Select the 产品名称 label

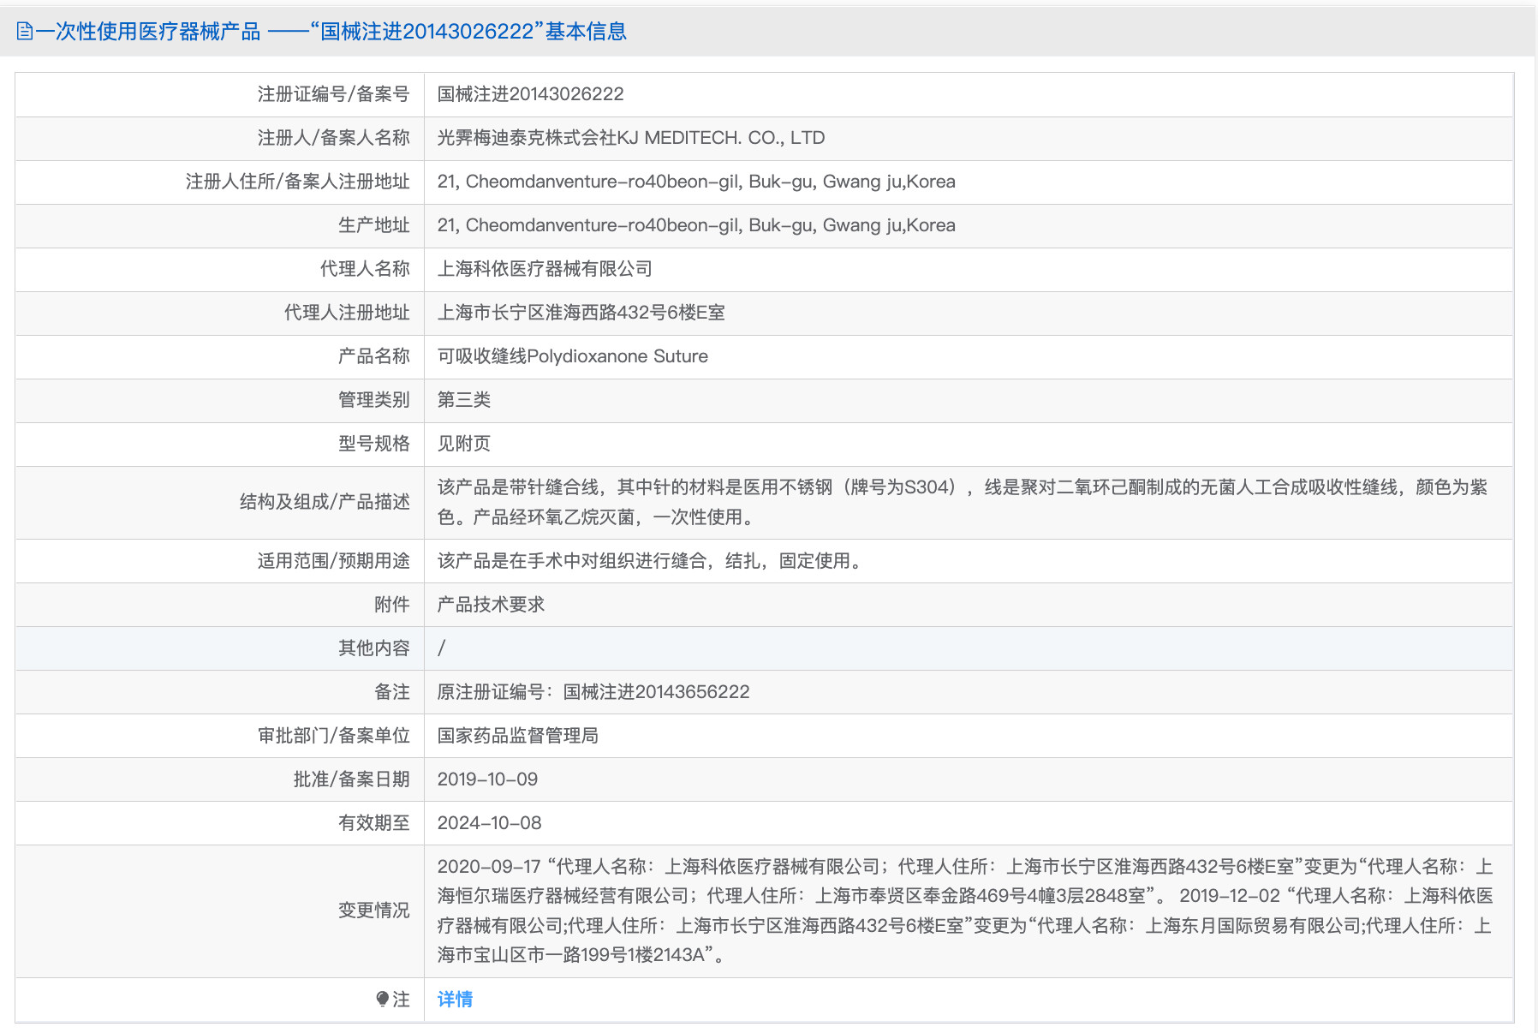pos(374,356)
